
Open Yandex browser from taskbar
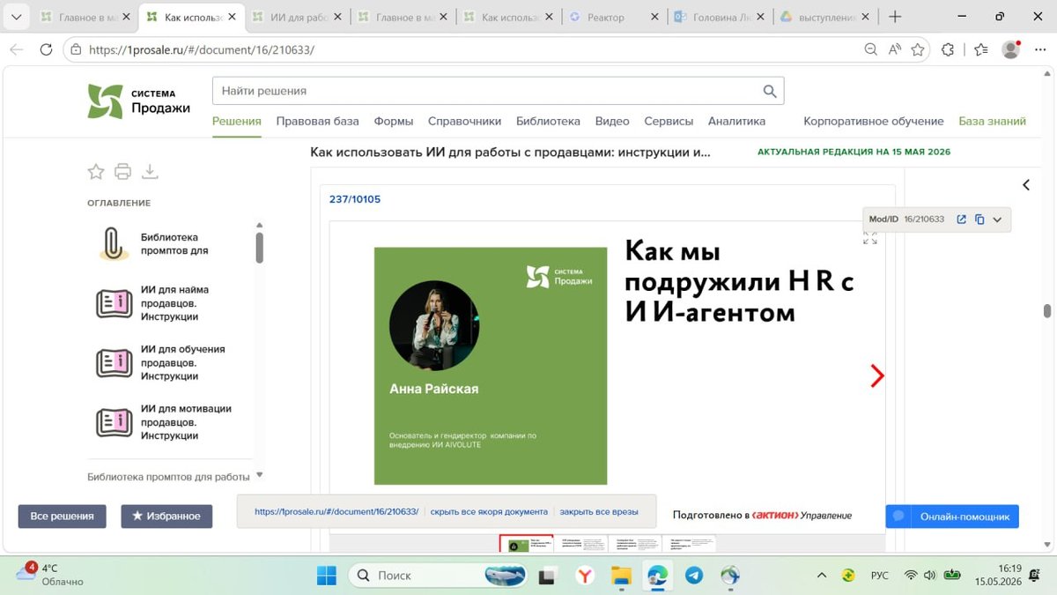click(584, 576)
